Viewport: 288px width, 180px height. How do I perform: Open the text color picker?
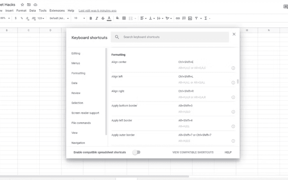[x=109, y=18]
